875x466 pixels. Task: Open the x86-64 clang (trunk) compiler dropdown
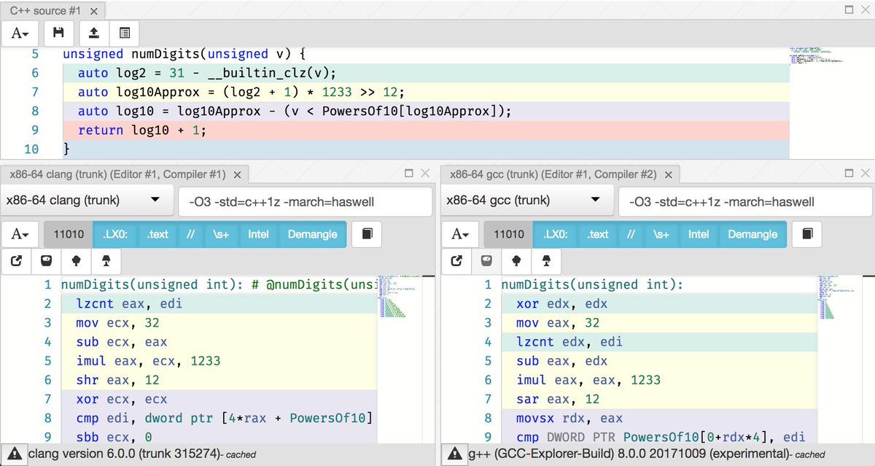[x=87, y=201]
